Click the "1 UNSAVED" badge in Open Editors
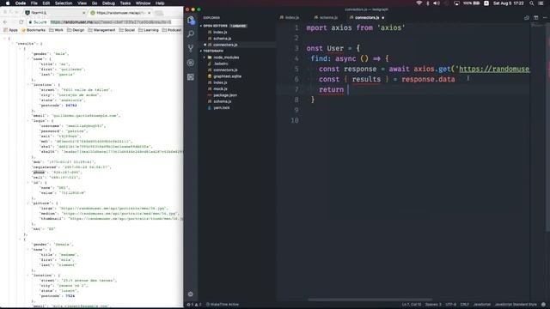The height and width of the screenshot is (309, 550). 238,26
